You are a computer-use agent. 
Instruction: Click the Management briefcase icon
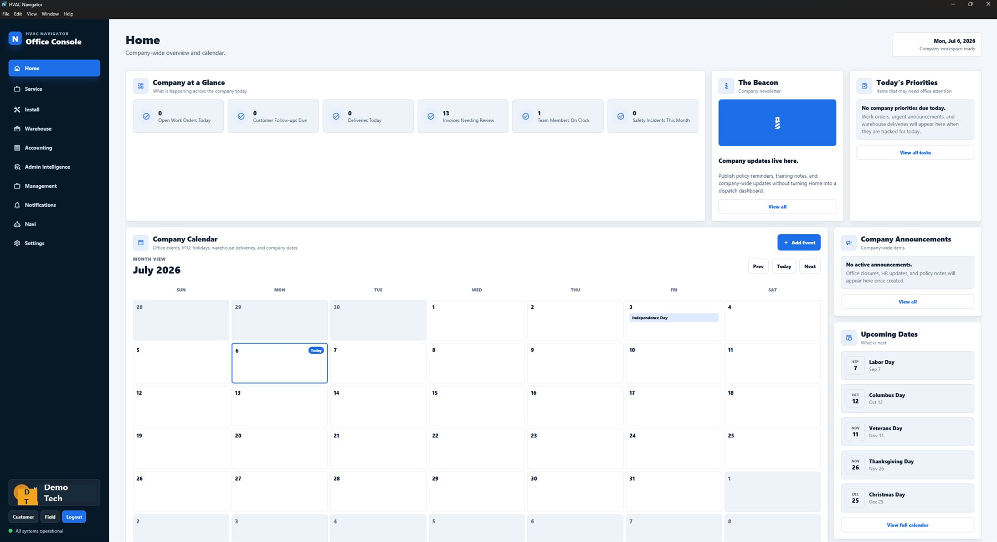17,186
